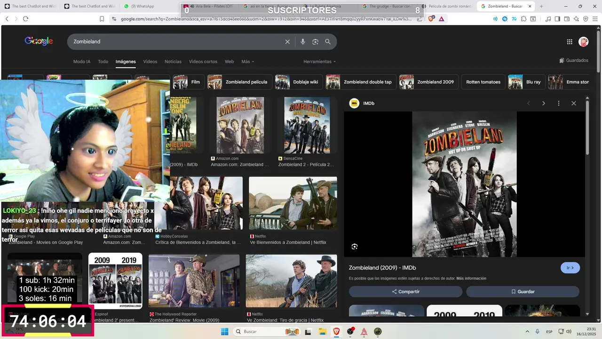The image size is (602, 339).
Task: Open File Explorer from the taskbar
Action: [x=322, y=331]
